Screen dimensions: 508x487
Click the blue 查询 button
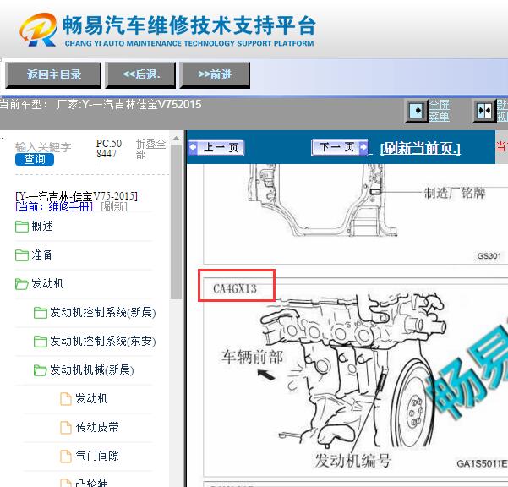(x=35, y=159)
